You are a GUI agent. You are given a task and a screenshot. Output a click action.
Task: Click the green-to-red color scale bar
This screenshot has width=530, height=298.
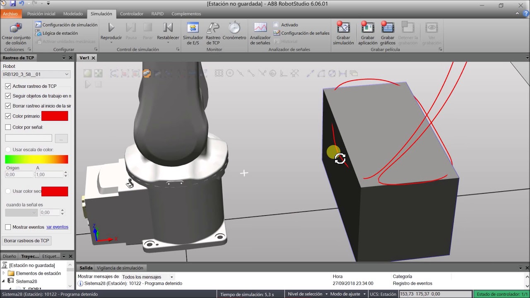(x=36, y=159)
